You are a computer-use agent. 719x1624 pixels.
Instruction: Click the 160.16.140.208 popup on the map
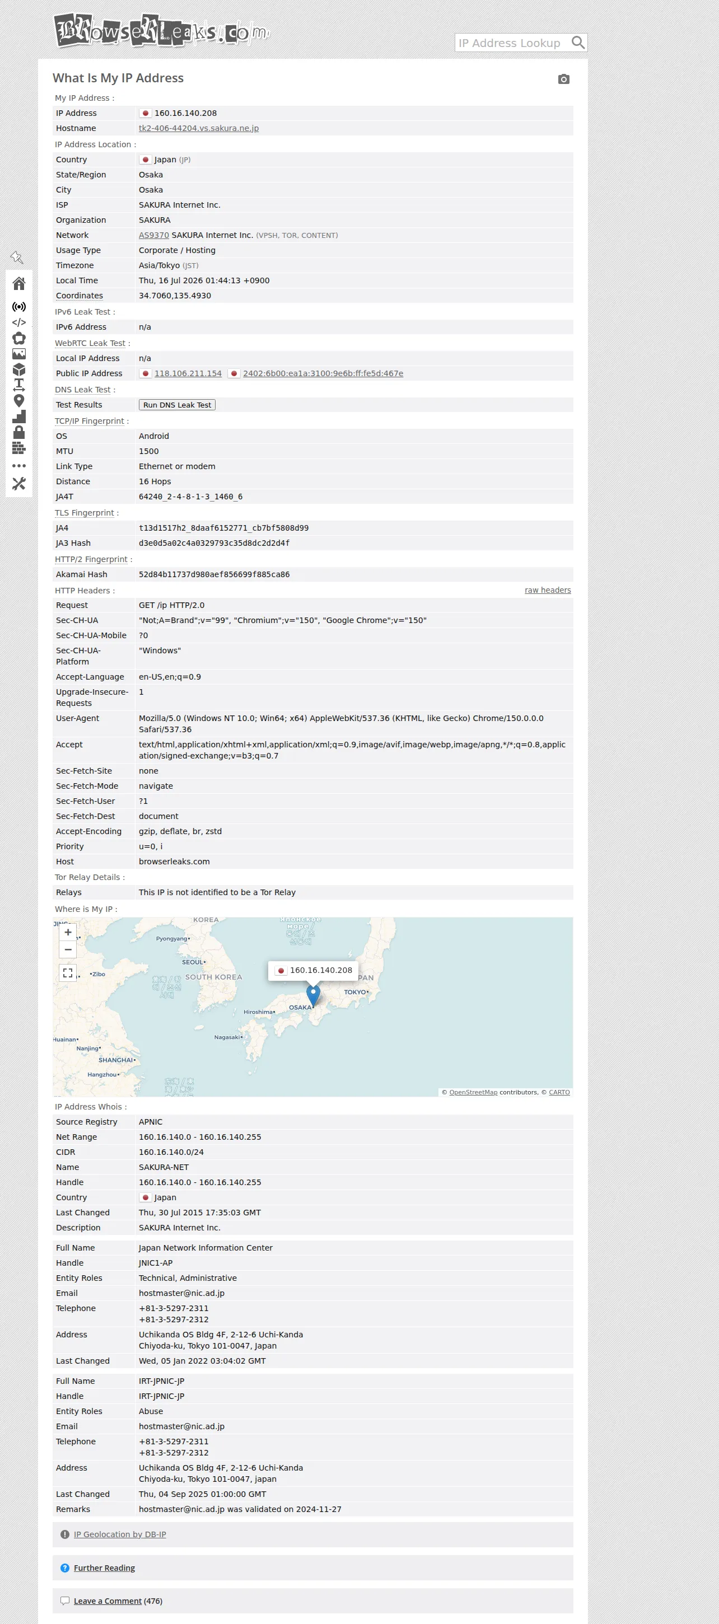pyautogui.click(x=314, y=970)
